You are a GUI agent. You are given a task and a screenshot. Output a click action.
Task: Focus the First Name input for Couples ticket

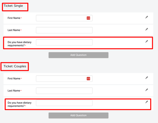pos(64,79)
